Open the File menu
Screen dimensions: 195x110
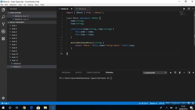[2, 5]
